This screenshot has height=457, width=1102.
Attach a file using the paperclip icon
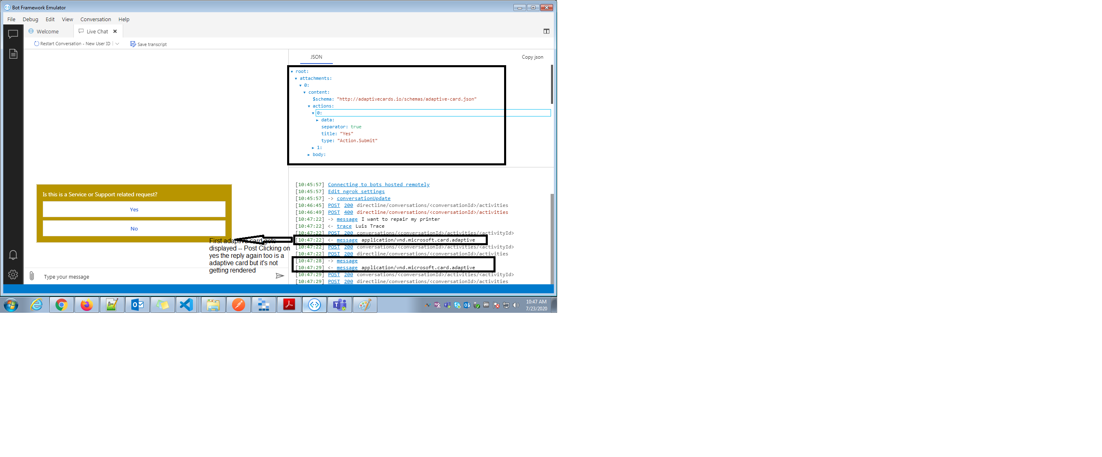pyautogui.click(x=32, y=276)
